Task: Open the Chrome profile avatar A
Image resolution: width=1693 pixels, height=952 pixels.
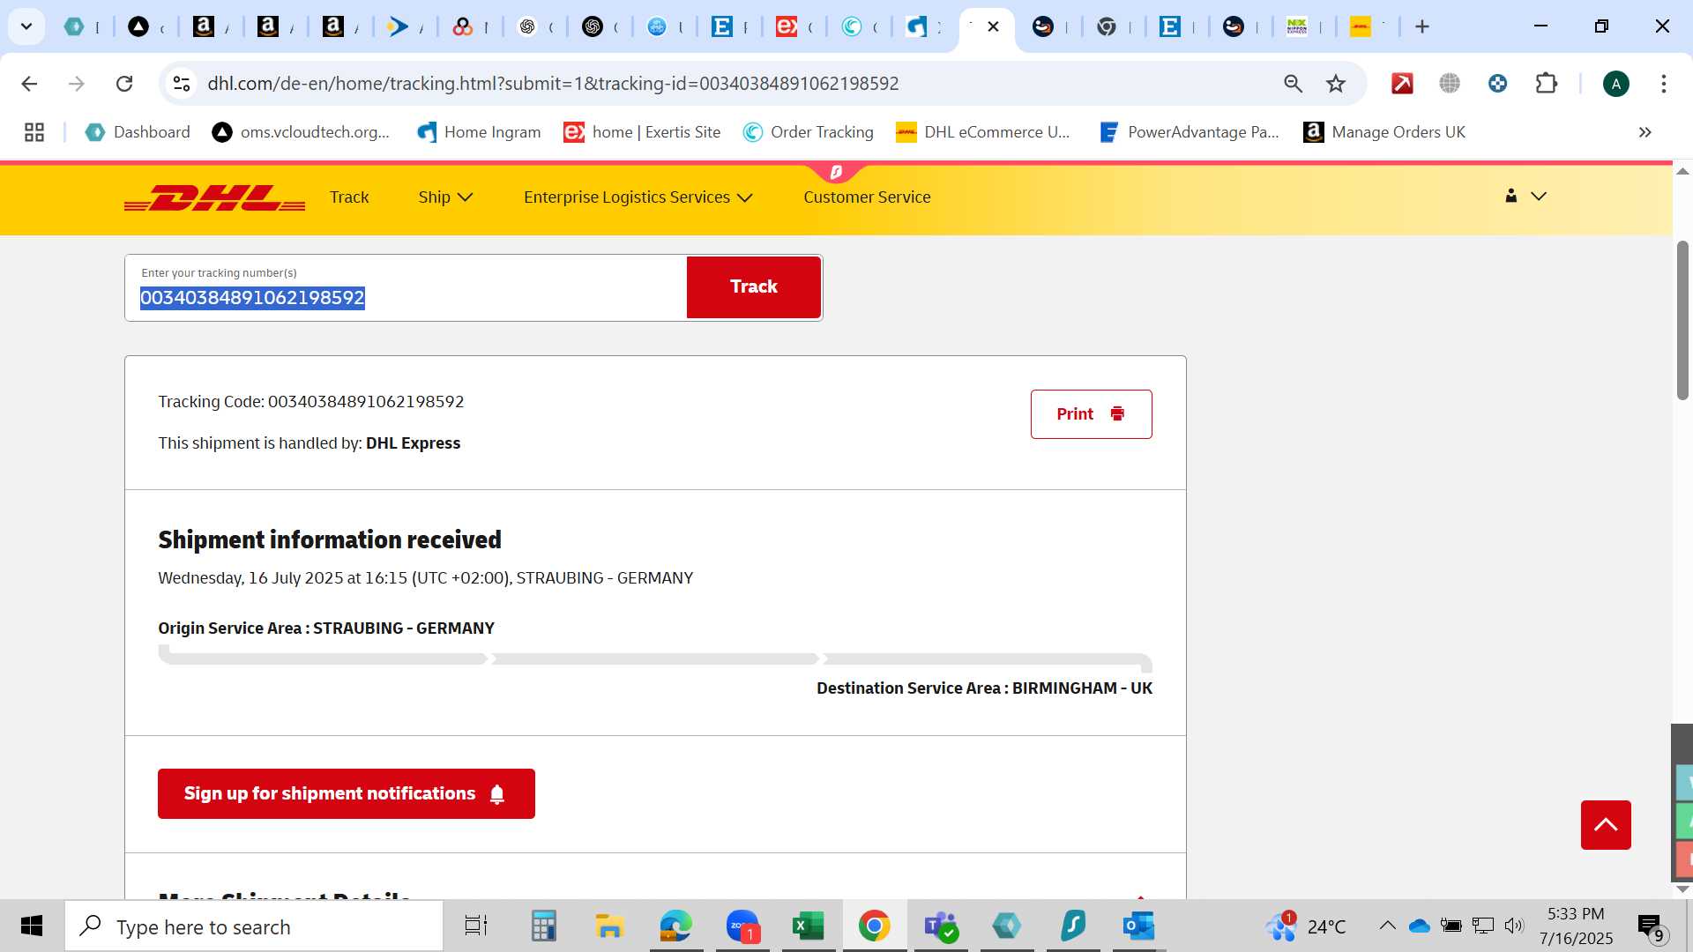Action: coord(1615,84)
